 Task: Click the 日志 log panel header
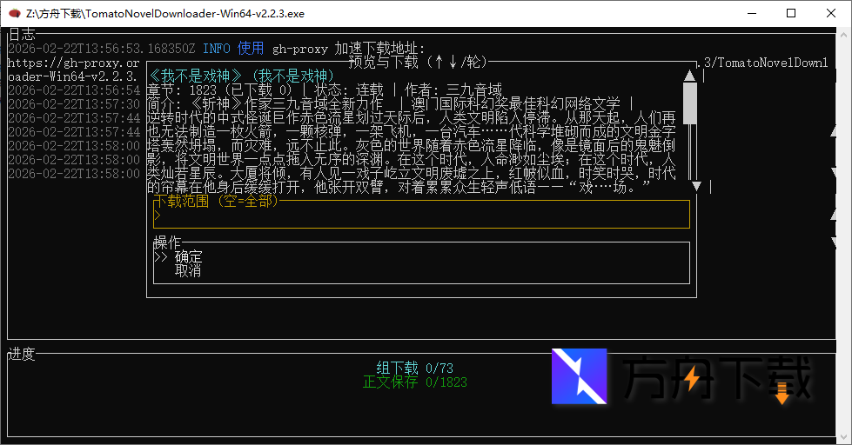coord(22,34)
